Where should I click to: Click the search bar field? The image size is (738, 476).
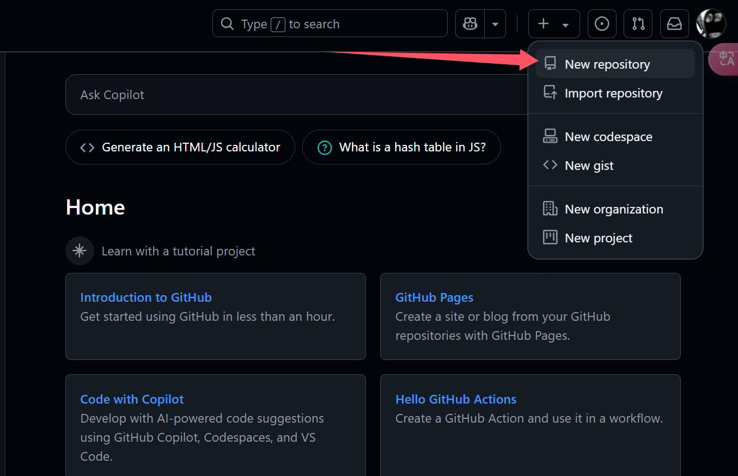click(x=330, y=24)
